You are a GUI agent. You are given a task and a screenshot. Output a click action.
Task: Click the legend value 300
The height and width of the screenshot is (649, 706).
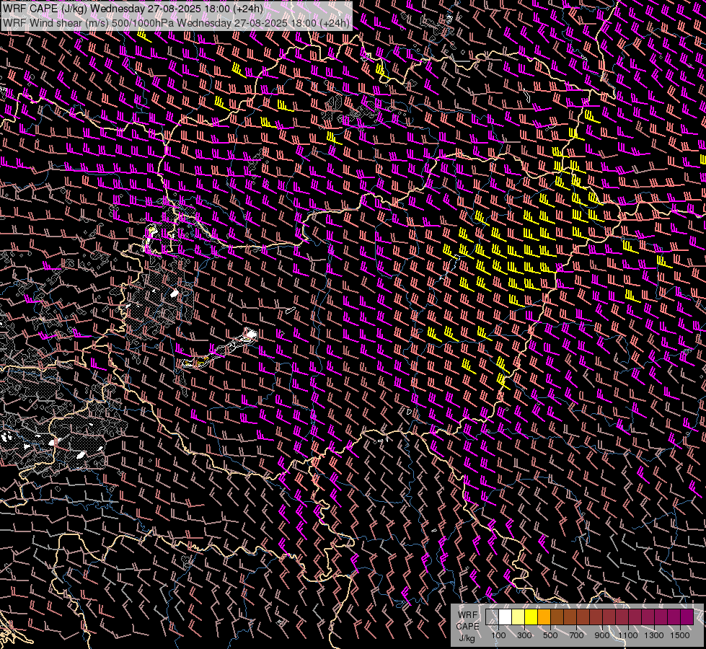[x=524, y=635]
